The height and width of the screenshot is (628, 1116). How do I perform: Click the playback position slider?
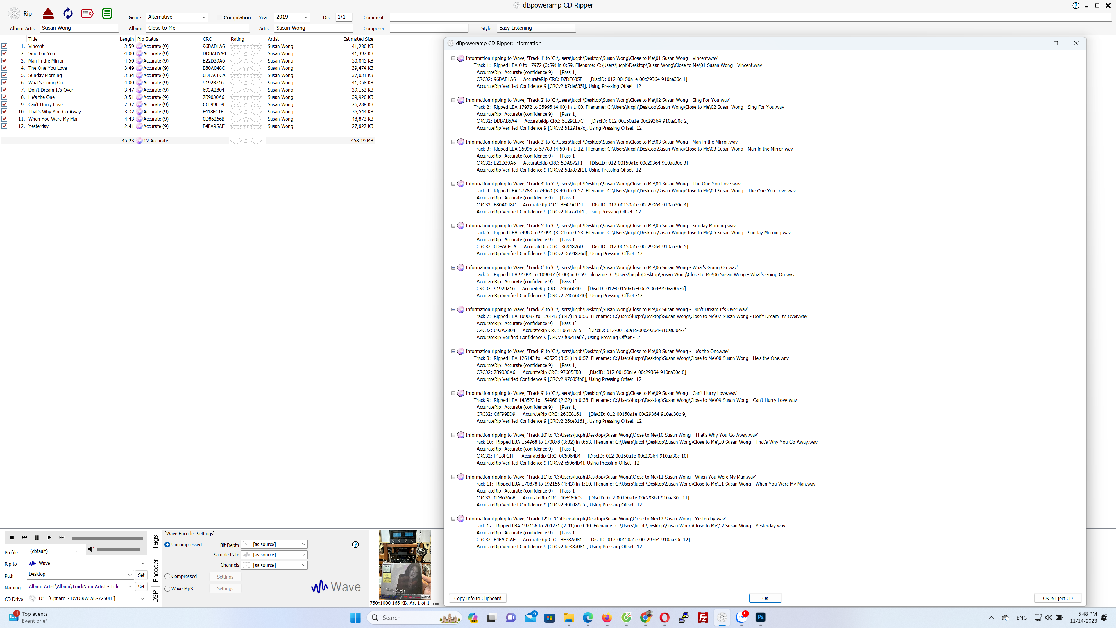pyautogui.click(x=108, y=538)
